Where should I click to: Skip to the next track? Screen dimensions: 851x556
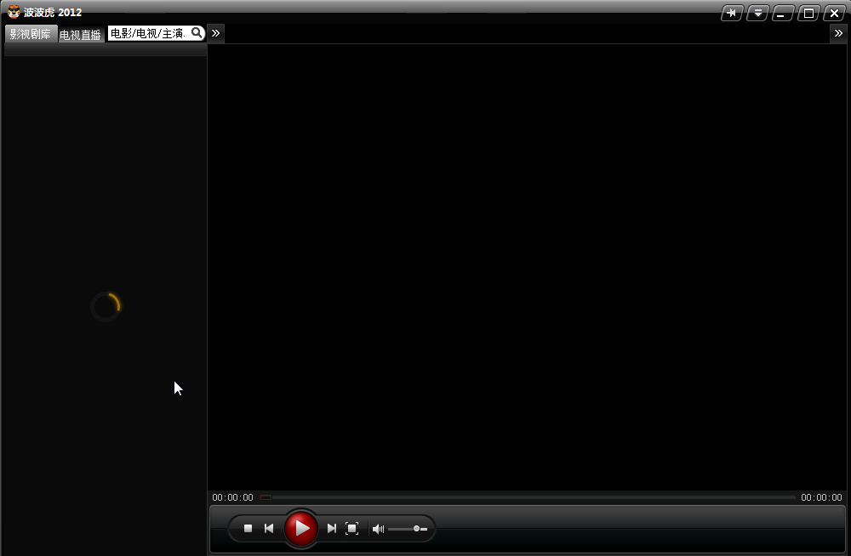click(x=332, y=529)
